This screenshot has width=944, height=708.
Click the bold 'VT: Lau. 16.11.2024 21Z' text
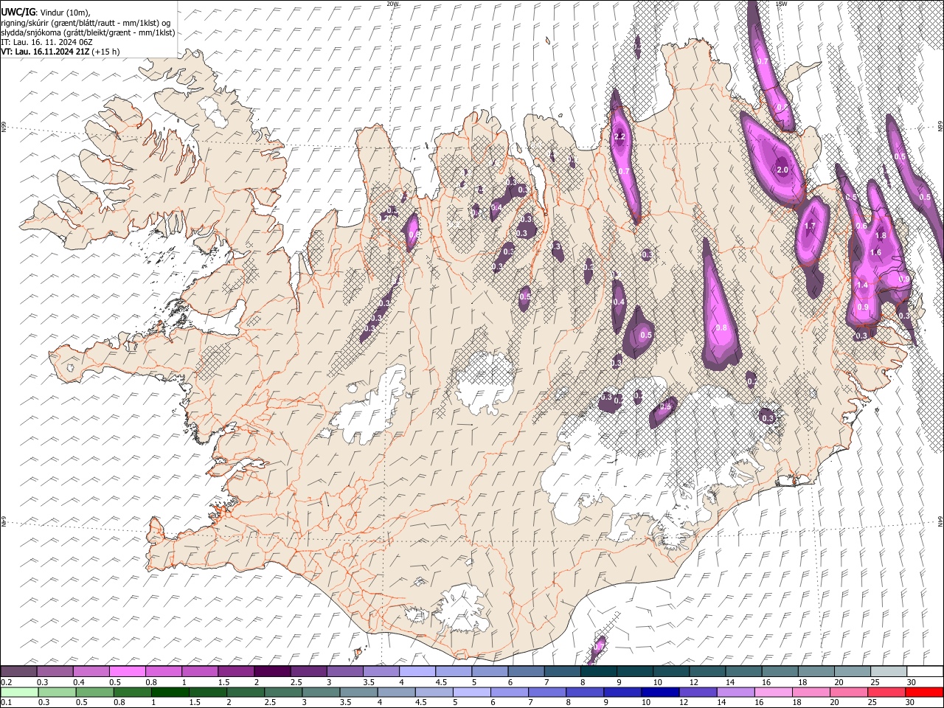(x=46, y=52)
